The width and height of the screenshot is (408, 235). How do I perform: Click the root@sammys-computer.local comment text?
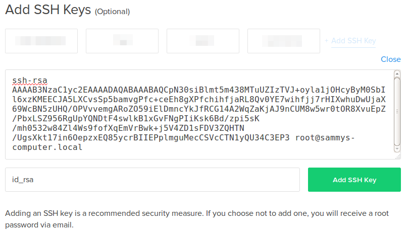(x=183, y=142)
